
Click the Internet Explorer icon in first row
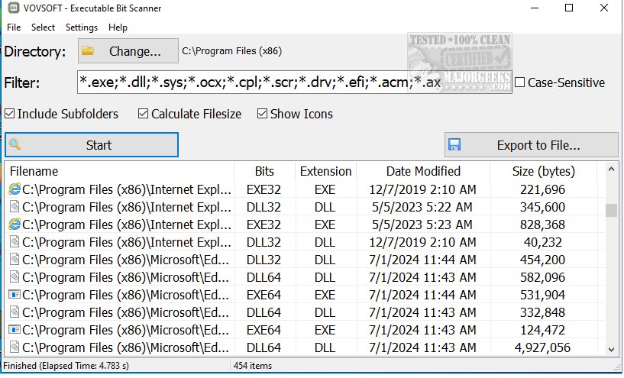pos(14,189)
